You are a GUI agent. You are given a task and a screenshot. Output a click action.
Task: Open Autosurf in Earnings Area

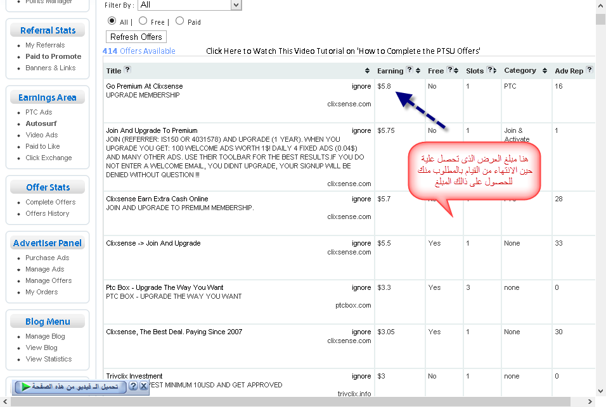[x=41, y=123]
